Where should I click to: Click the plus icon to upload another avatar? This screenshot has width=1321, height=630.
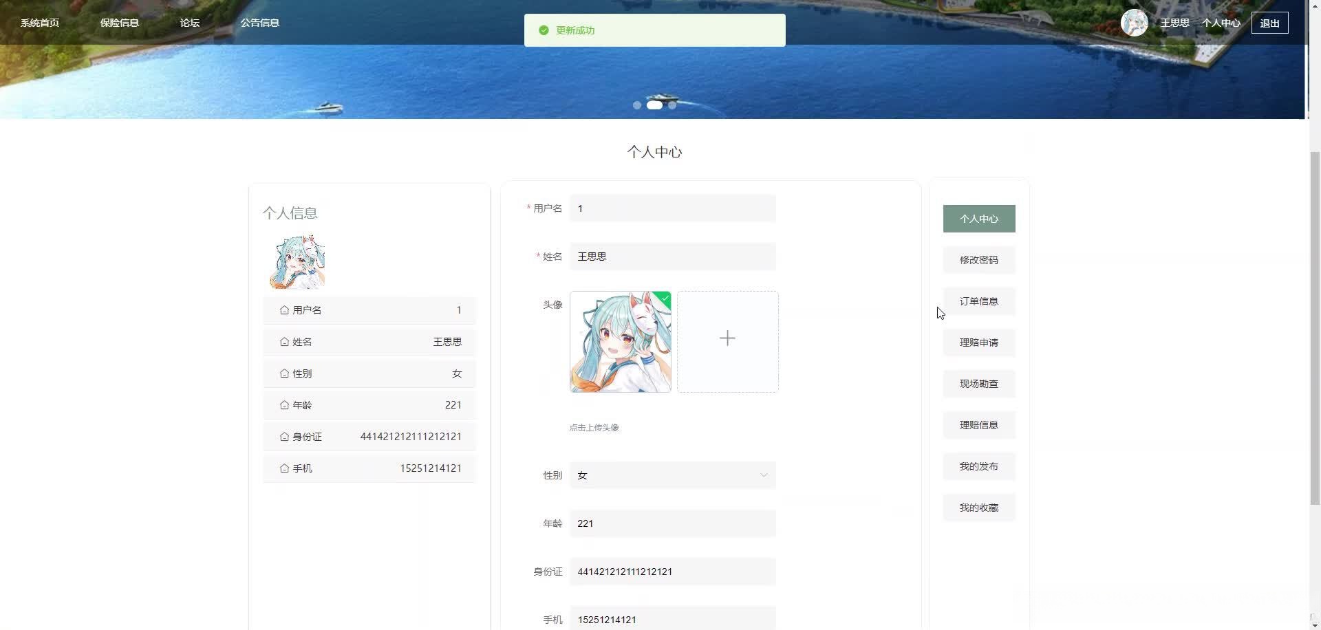point(727,338)
